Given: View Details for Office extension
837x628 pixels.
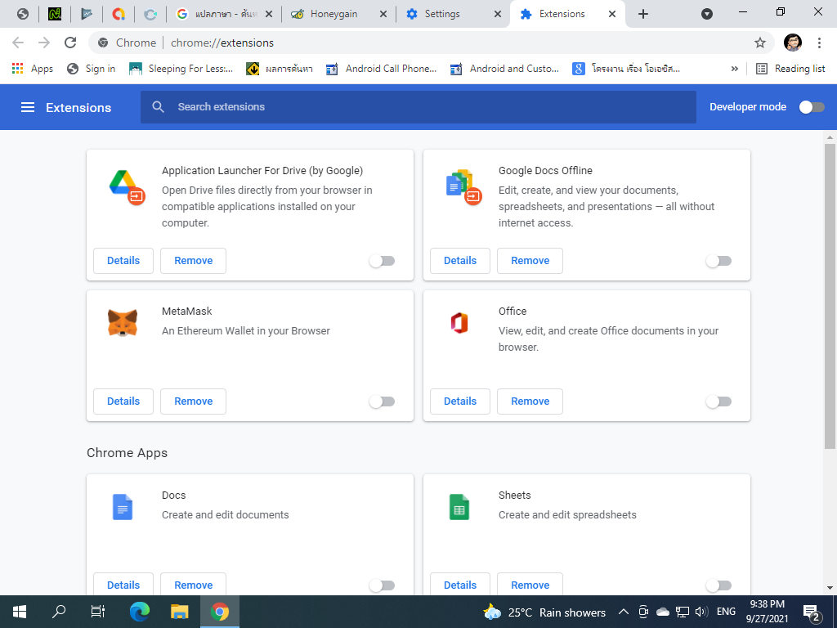Looking at the screenshot, I should (x=460, y=401).
